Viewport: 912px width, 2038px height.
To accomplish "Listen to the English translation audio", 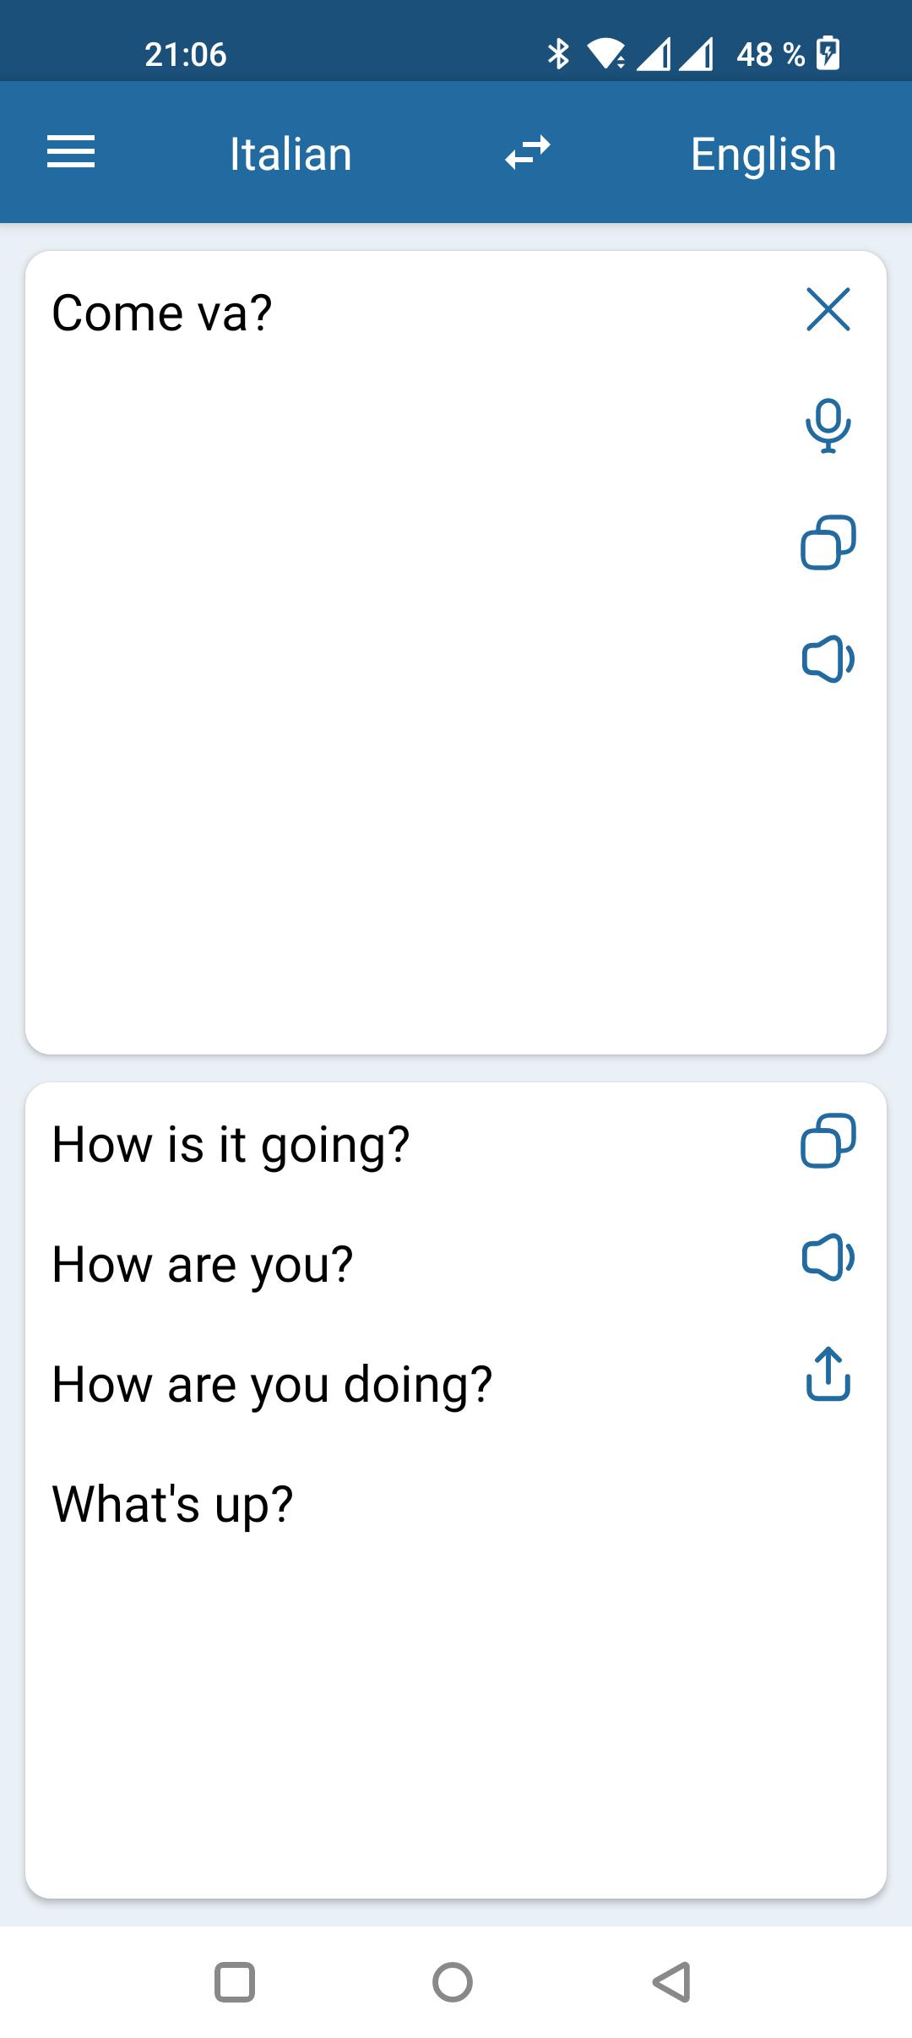I will 828,1257.
